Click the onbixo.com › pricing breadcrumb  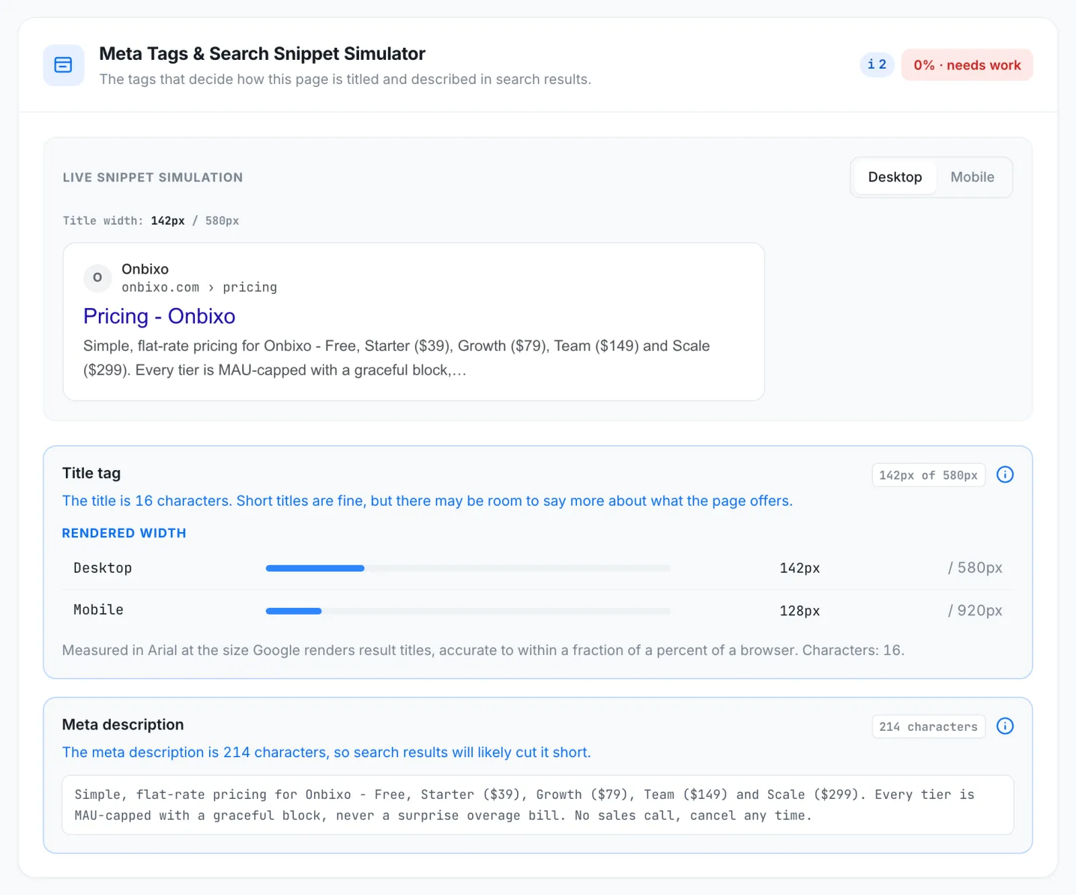(199, 287)
